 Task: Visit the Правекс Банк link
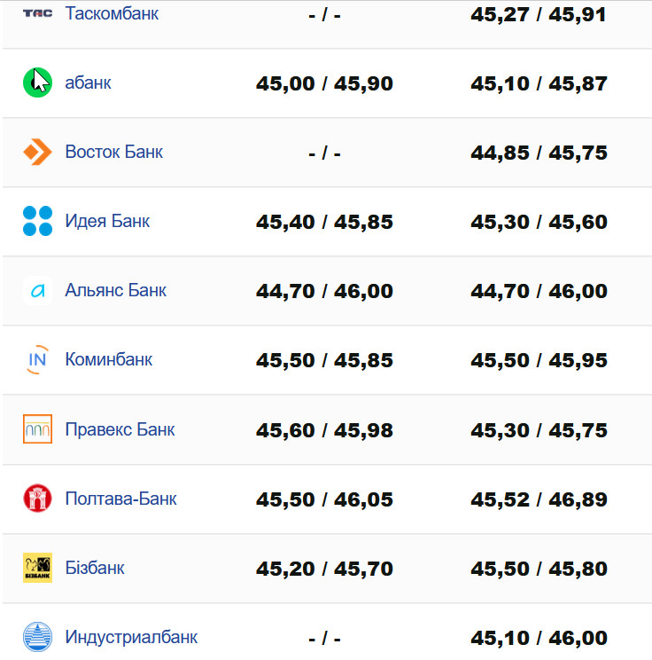pos(120,429)
